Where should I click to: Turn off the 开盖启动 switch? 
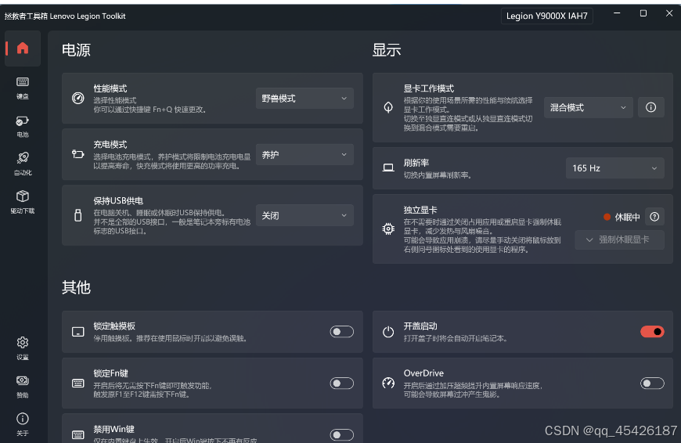pyautogui.click(x=652, y=332)
